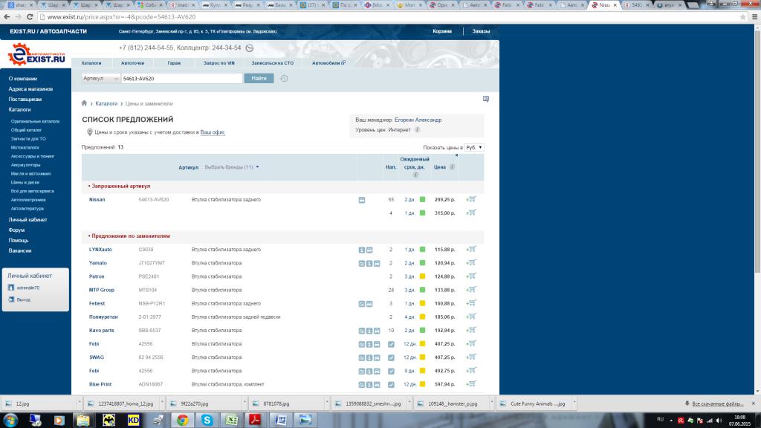Click the checkmark in the SWAG row

coord(391,357)
